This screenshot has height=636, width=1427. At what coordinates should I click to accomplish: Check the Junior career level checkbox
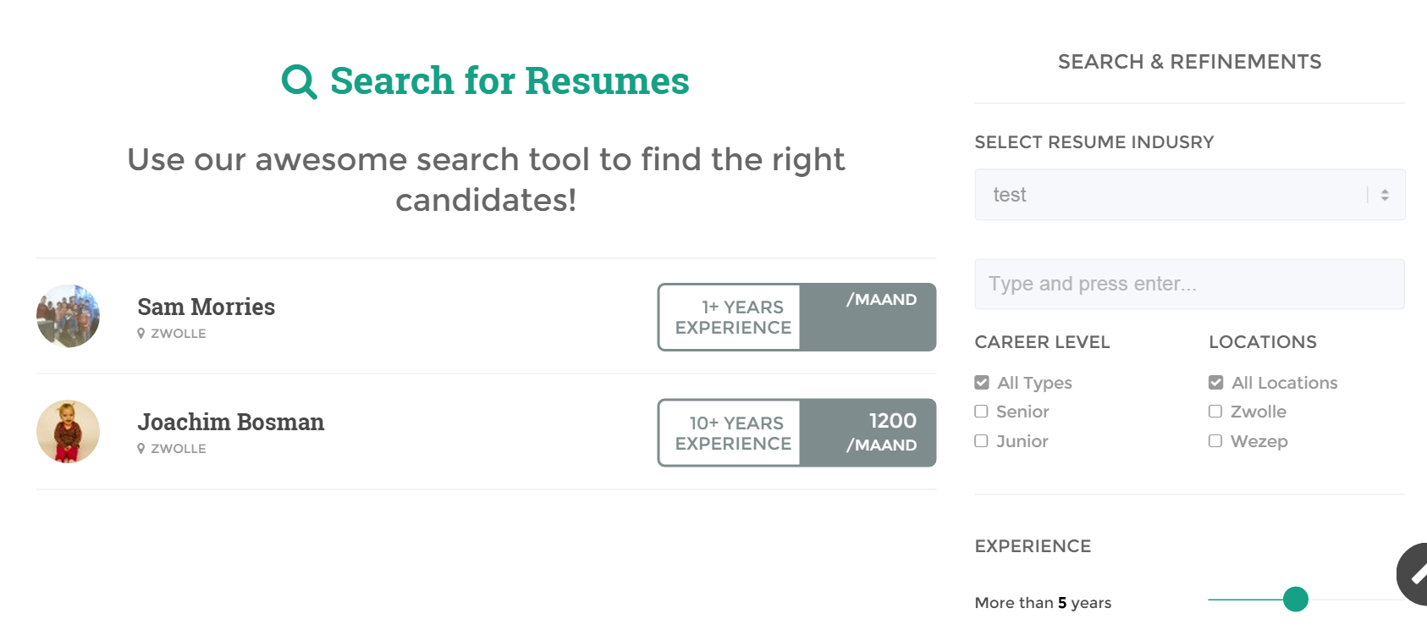pyautogui.click(x=982, y=441)
